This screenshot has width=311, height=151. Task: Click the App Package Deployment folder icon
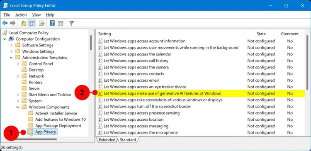tap(31, 126)
